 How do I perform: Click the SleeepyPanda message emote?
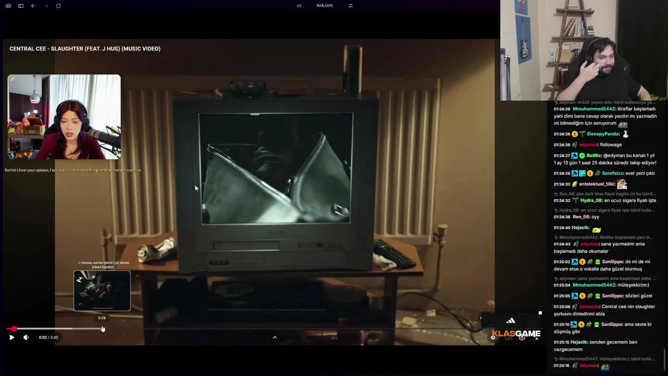(626, 134)
